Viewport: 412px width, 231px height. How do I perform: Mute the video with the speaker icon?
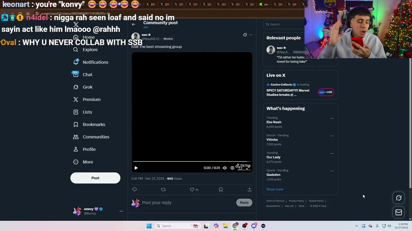point(225,168)
